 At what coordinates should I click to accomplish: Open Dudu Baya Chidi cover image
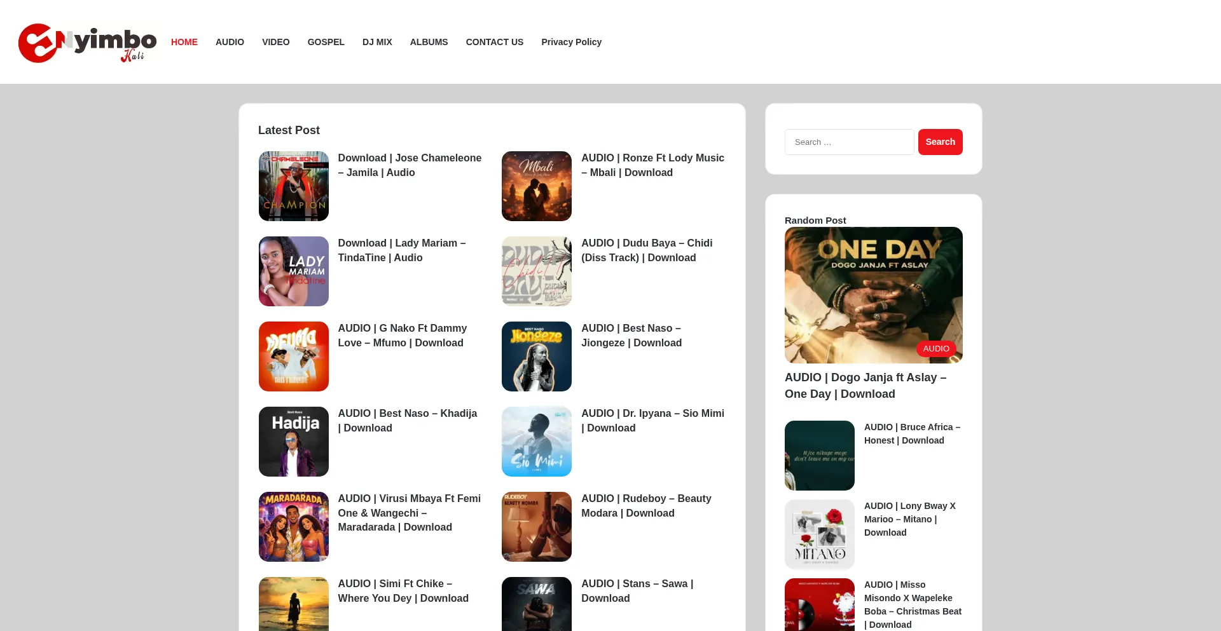537,271
